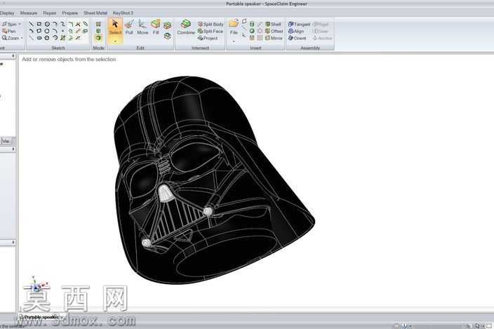494x329 pixels.
Task: Click the Select tool arrow icon
Action: pyautogui.click(x=115, y=24)
